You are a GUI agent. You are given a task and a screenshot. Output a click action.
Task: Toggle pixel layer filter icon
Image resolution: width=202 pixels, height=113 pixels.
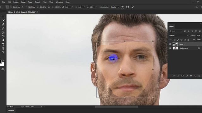point(185,31)
